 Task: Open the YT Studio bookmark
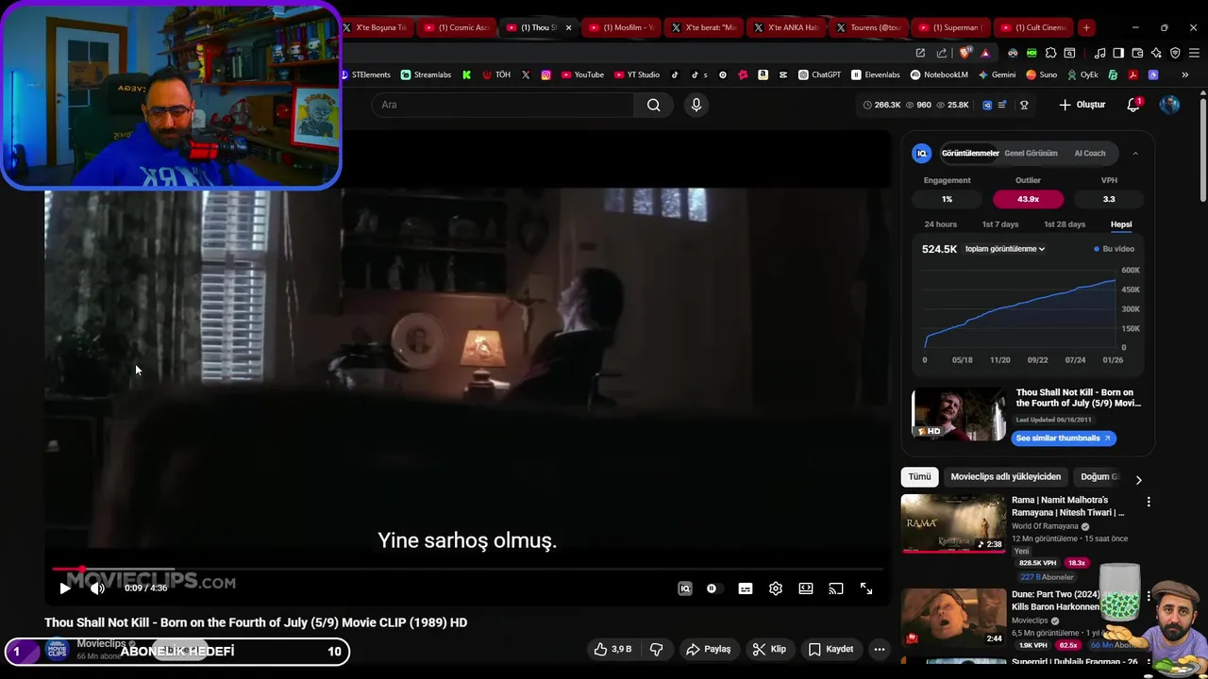pyautogui.click(x=637, y=75)
